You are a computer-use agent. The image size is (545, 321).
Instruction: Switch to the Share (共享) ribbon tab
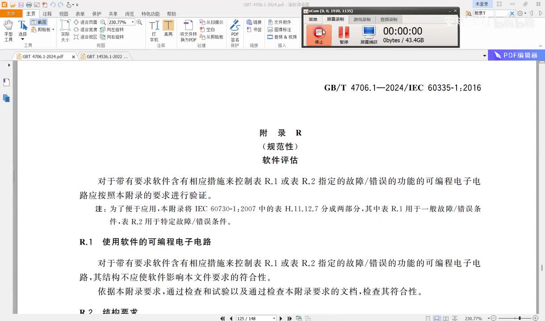113,14
